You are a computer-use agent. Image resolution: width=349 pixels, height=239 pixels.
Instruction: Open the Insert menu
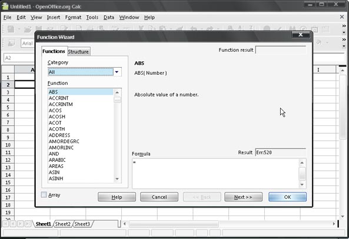click(x=54, y=17)
